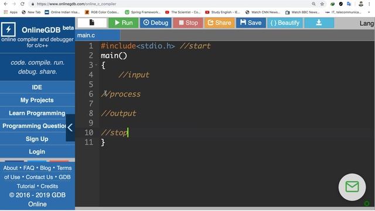This screenshot has height=211, width=375.
Task: Start the Debug session
Action: [x=156, y=23]
